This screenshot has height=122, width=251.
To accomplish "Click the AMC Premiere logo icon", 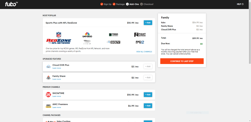I will [48, 106].
